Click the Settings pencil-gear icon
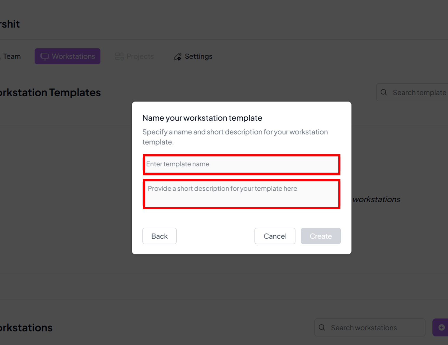The height and width of the screenshot is (345, 448). coord(178,56)
